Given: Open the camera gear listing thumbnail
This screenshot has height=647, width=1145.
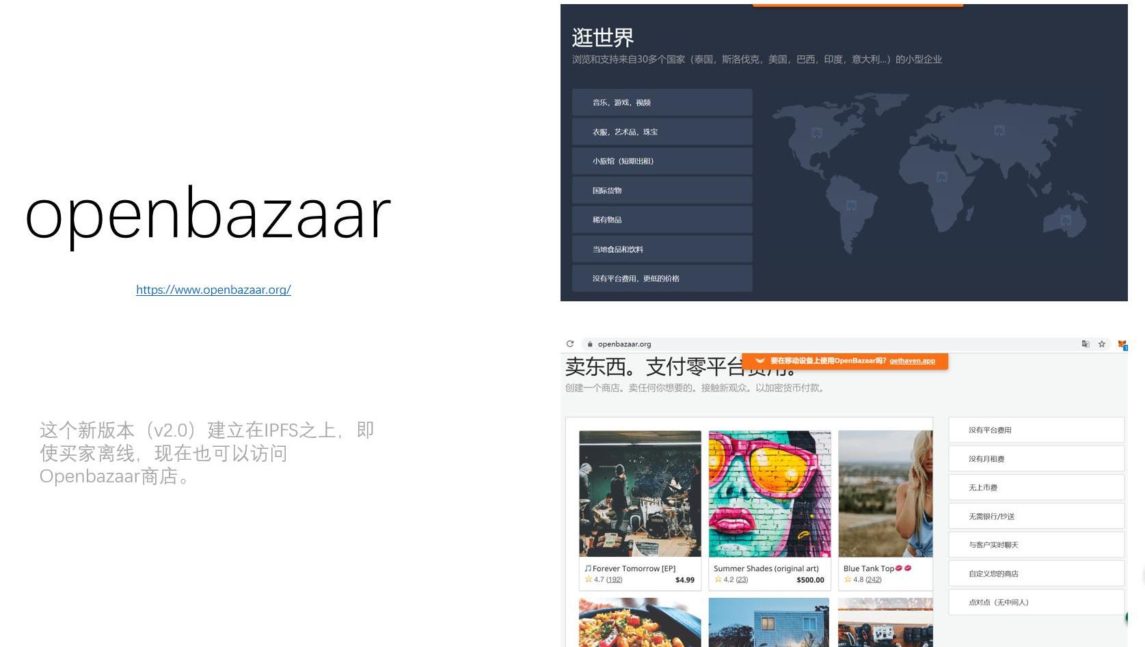Looking at the screenshot, I should coord(885,622).
